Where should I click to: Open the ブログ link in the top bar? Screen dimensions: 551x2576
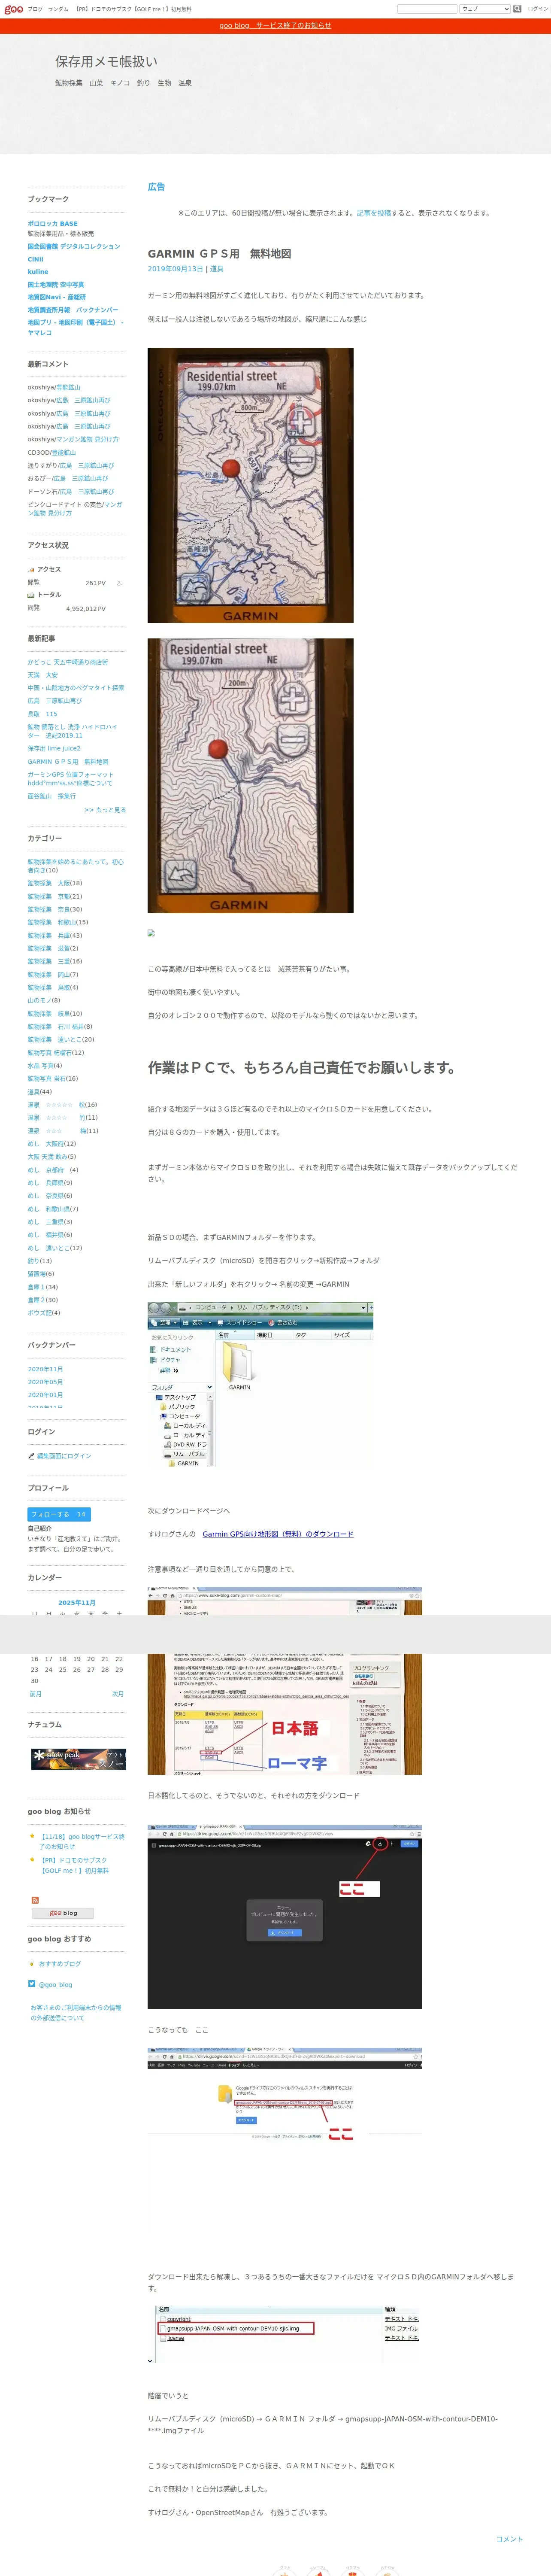pyautogui.click(x=35, y=9)
